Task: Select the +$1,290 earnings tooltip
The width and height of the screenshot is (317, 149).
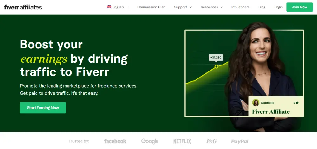Action: click(216, 58)
